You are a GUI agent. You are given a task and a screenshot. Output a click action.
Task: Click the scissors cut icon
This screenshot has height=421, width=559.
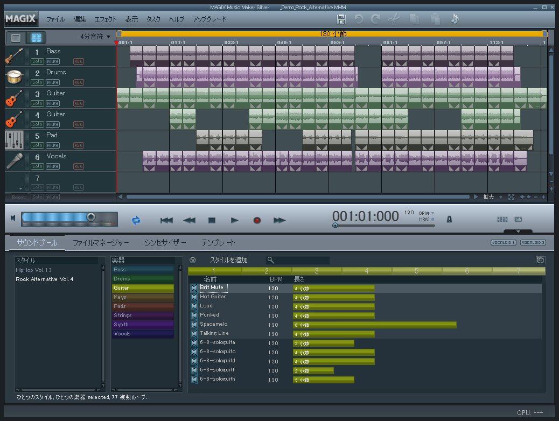pyautogui.click(x=394, y=19)
